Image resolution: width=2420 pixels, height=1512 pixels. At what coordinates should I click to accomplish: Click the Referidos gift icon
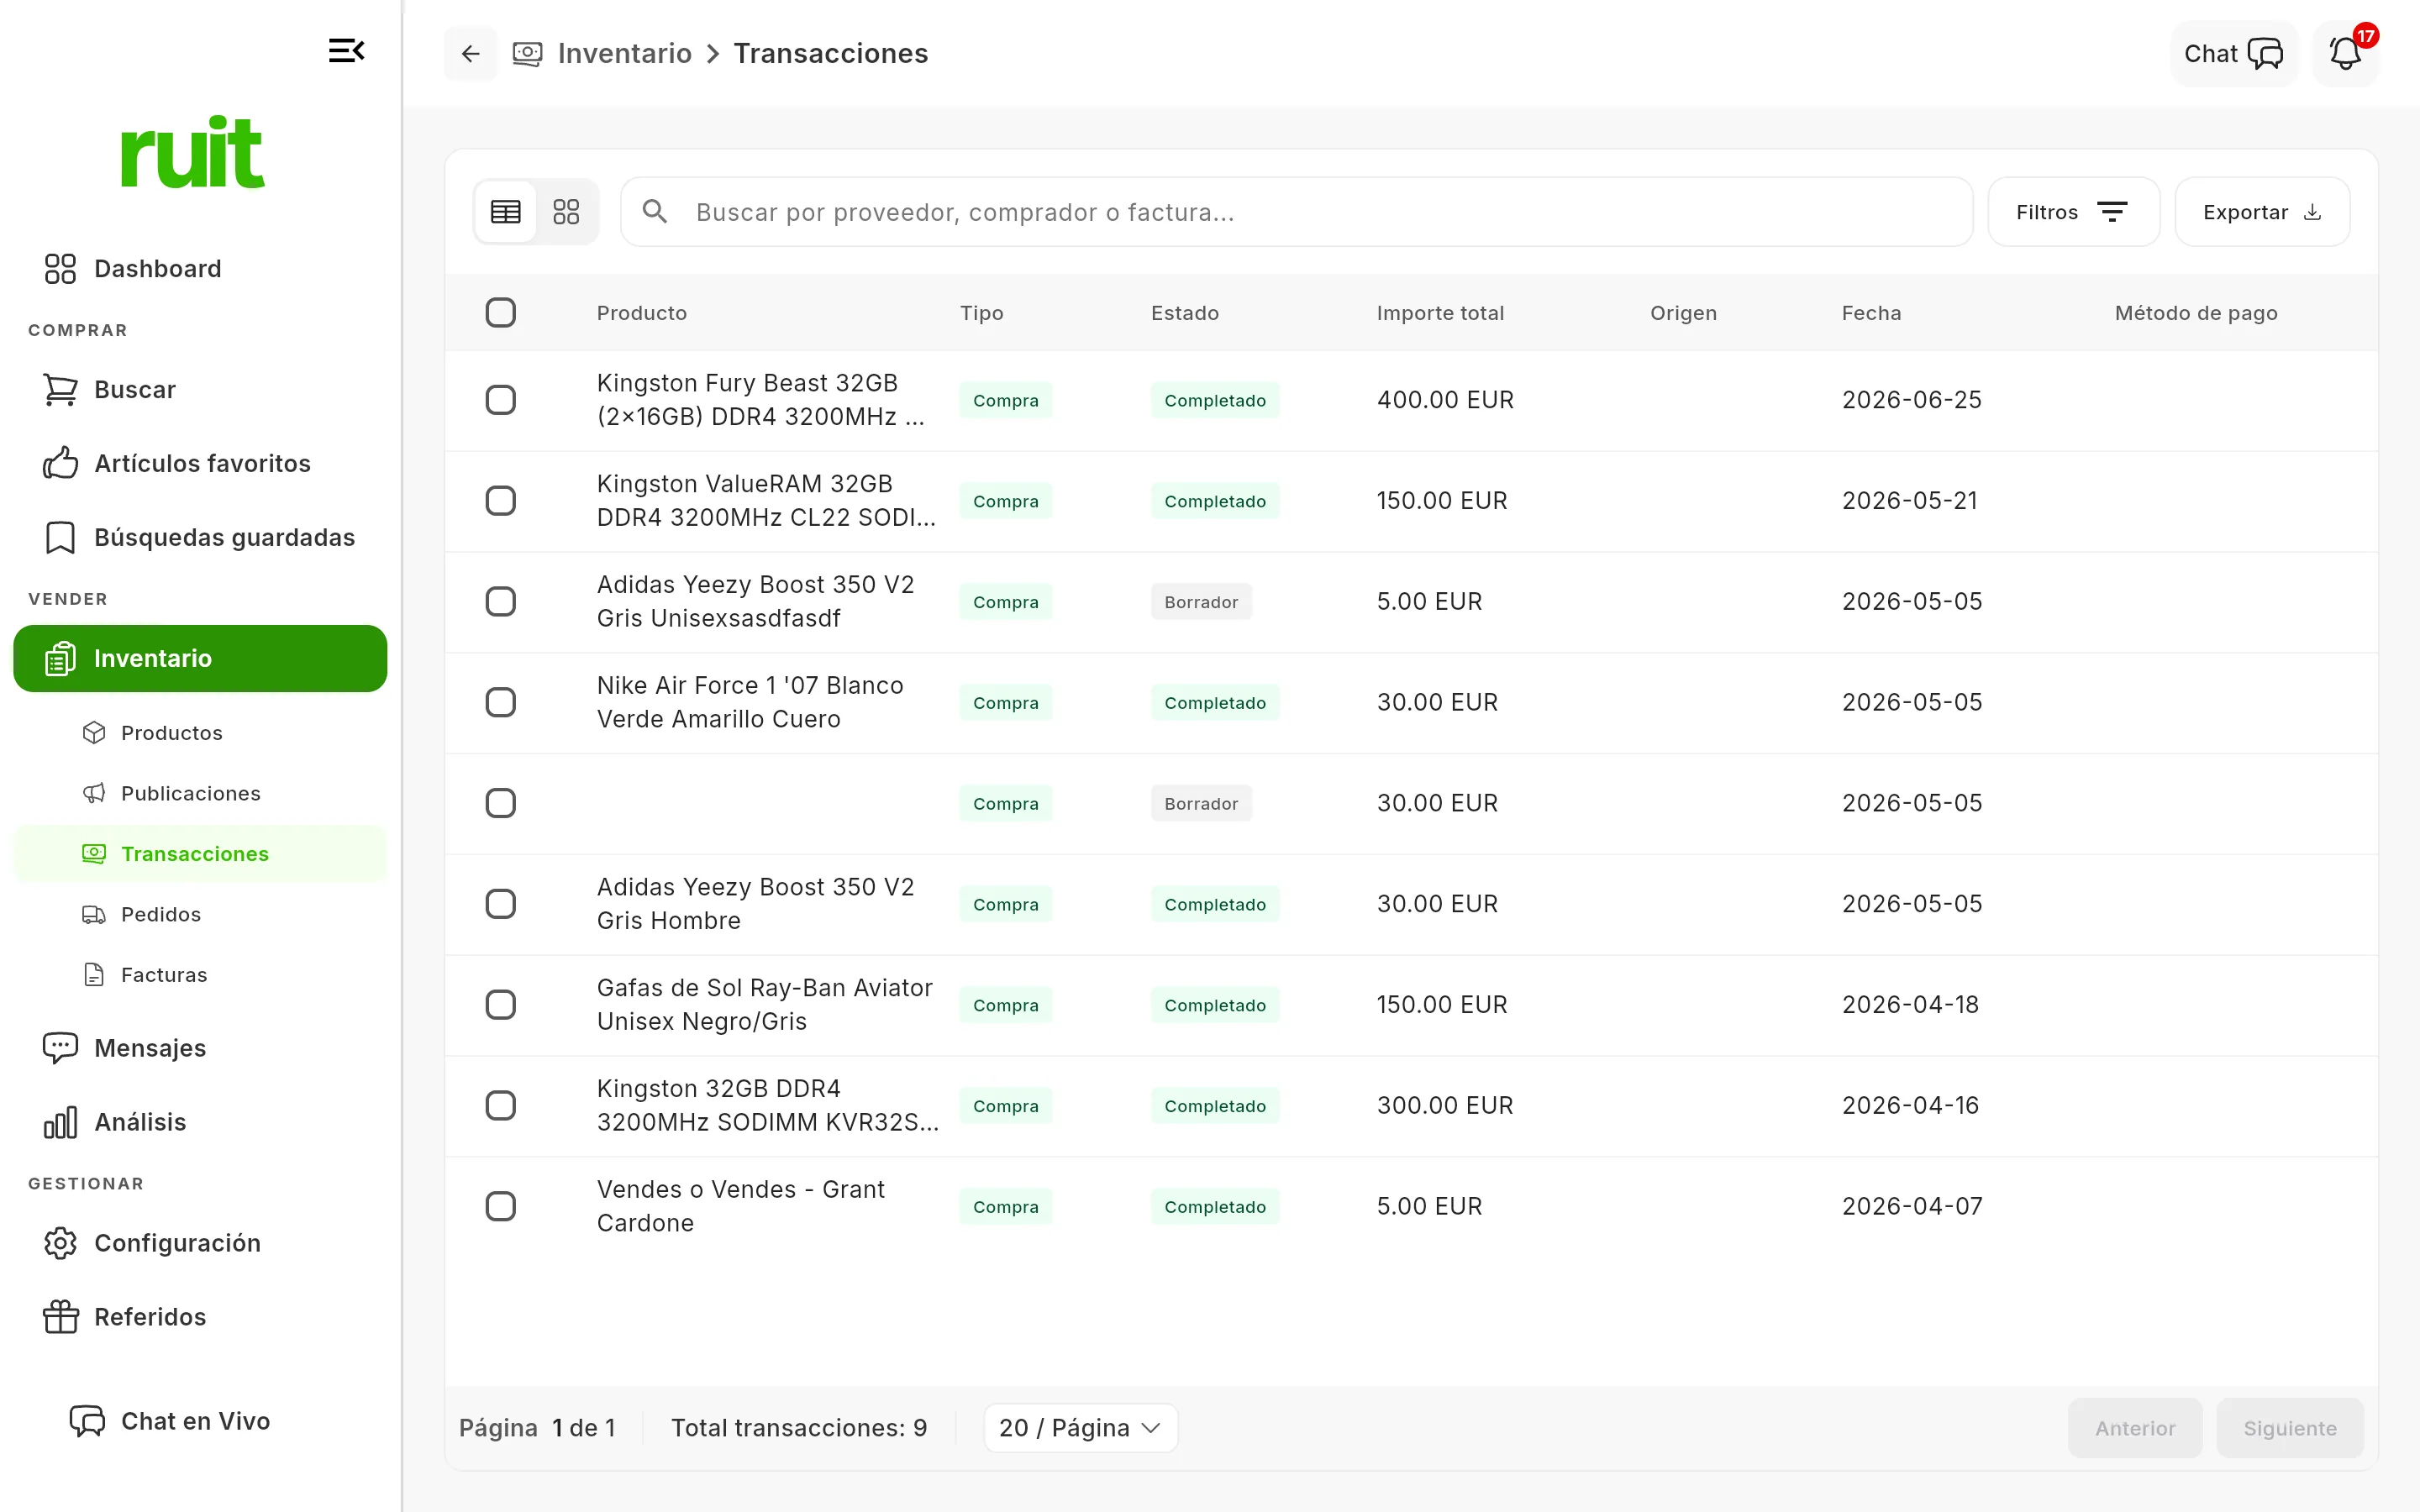pyautogui.click(x=60, y=1317)
